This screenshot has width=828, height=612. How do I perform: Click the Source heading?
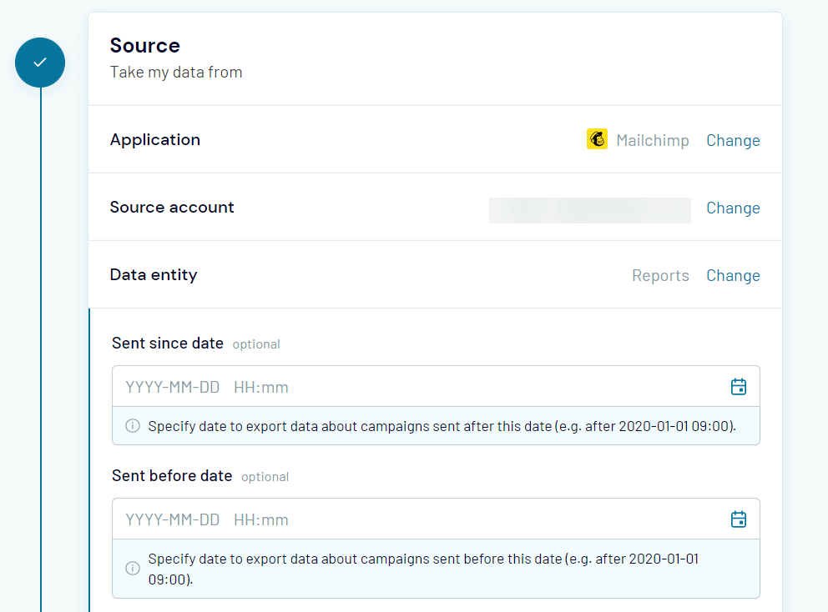pos(144,45)
